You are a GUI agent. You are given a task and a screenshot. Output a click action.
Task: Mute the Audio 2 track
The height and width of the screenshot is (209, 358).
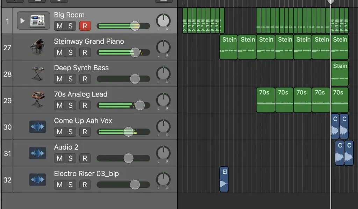point(59,158)
